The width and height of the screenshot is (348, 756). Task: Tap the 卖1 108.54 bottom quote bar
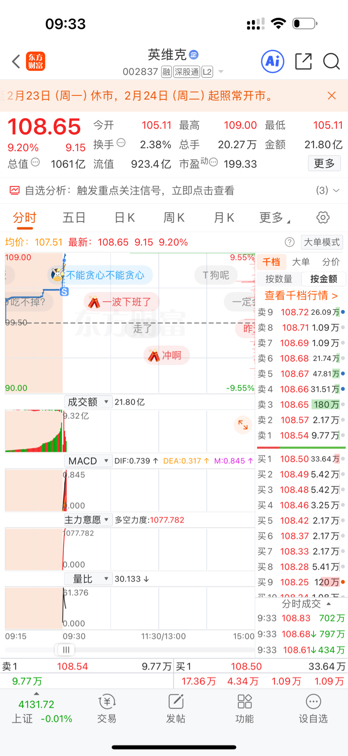click(87, 666)
